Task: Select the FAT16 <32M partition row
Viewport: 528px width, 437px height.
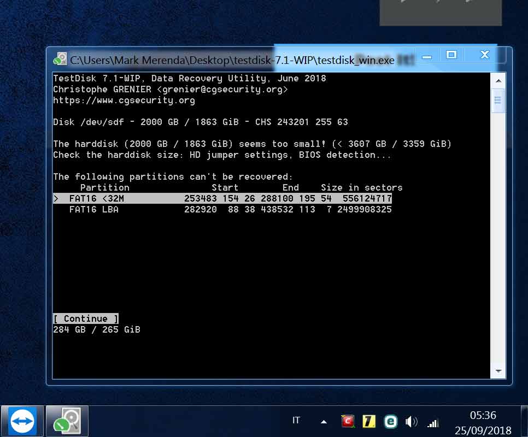Action: (x=222, y=198)
